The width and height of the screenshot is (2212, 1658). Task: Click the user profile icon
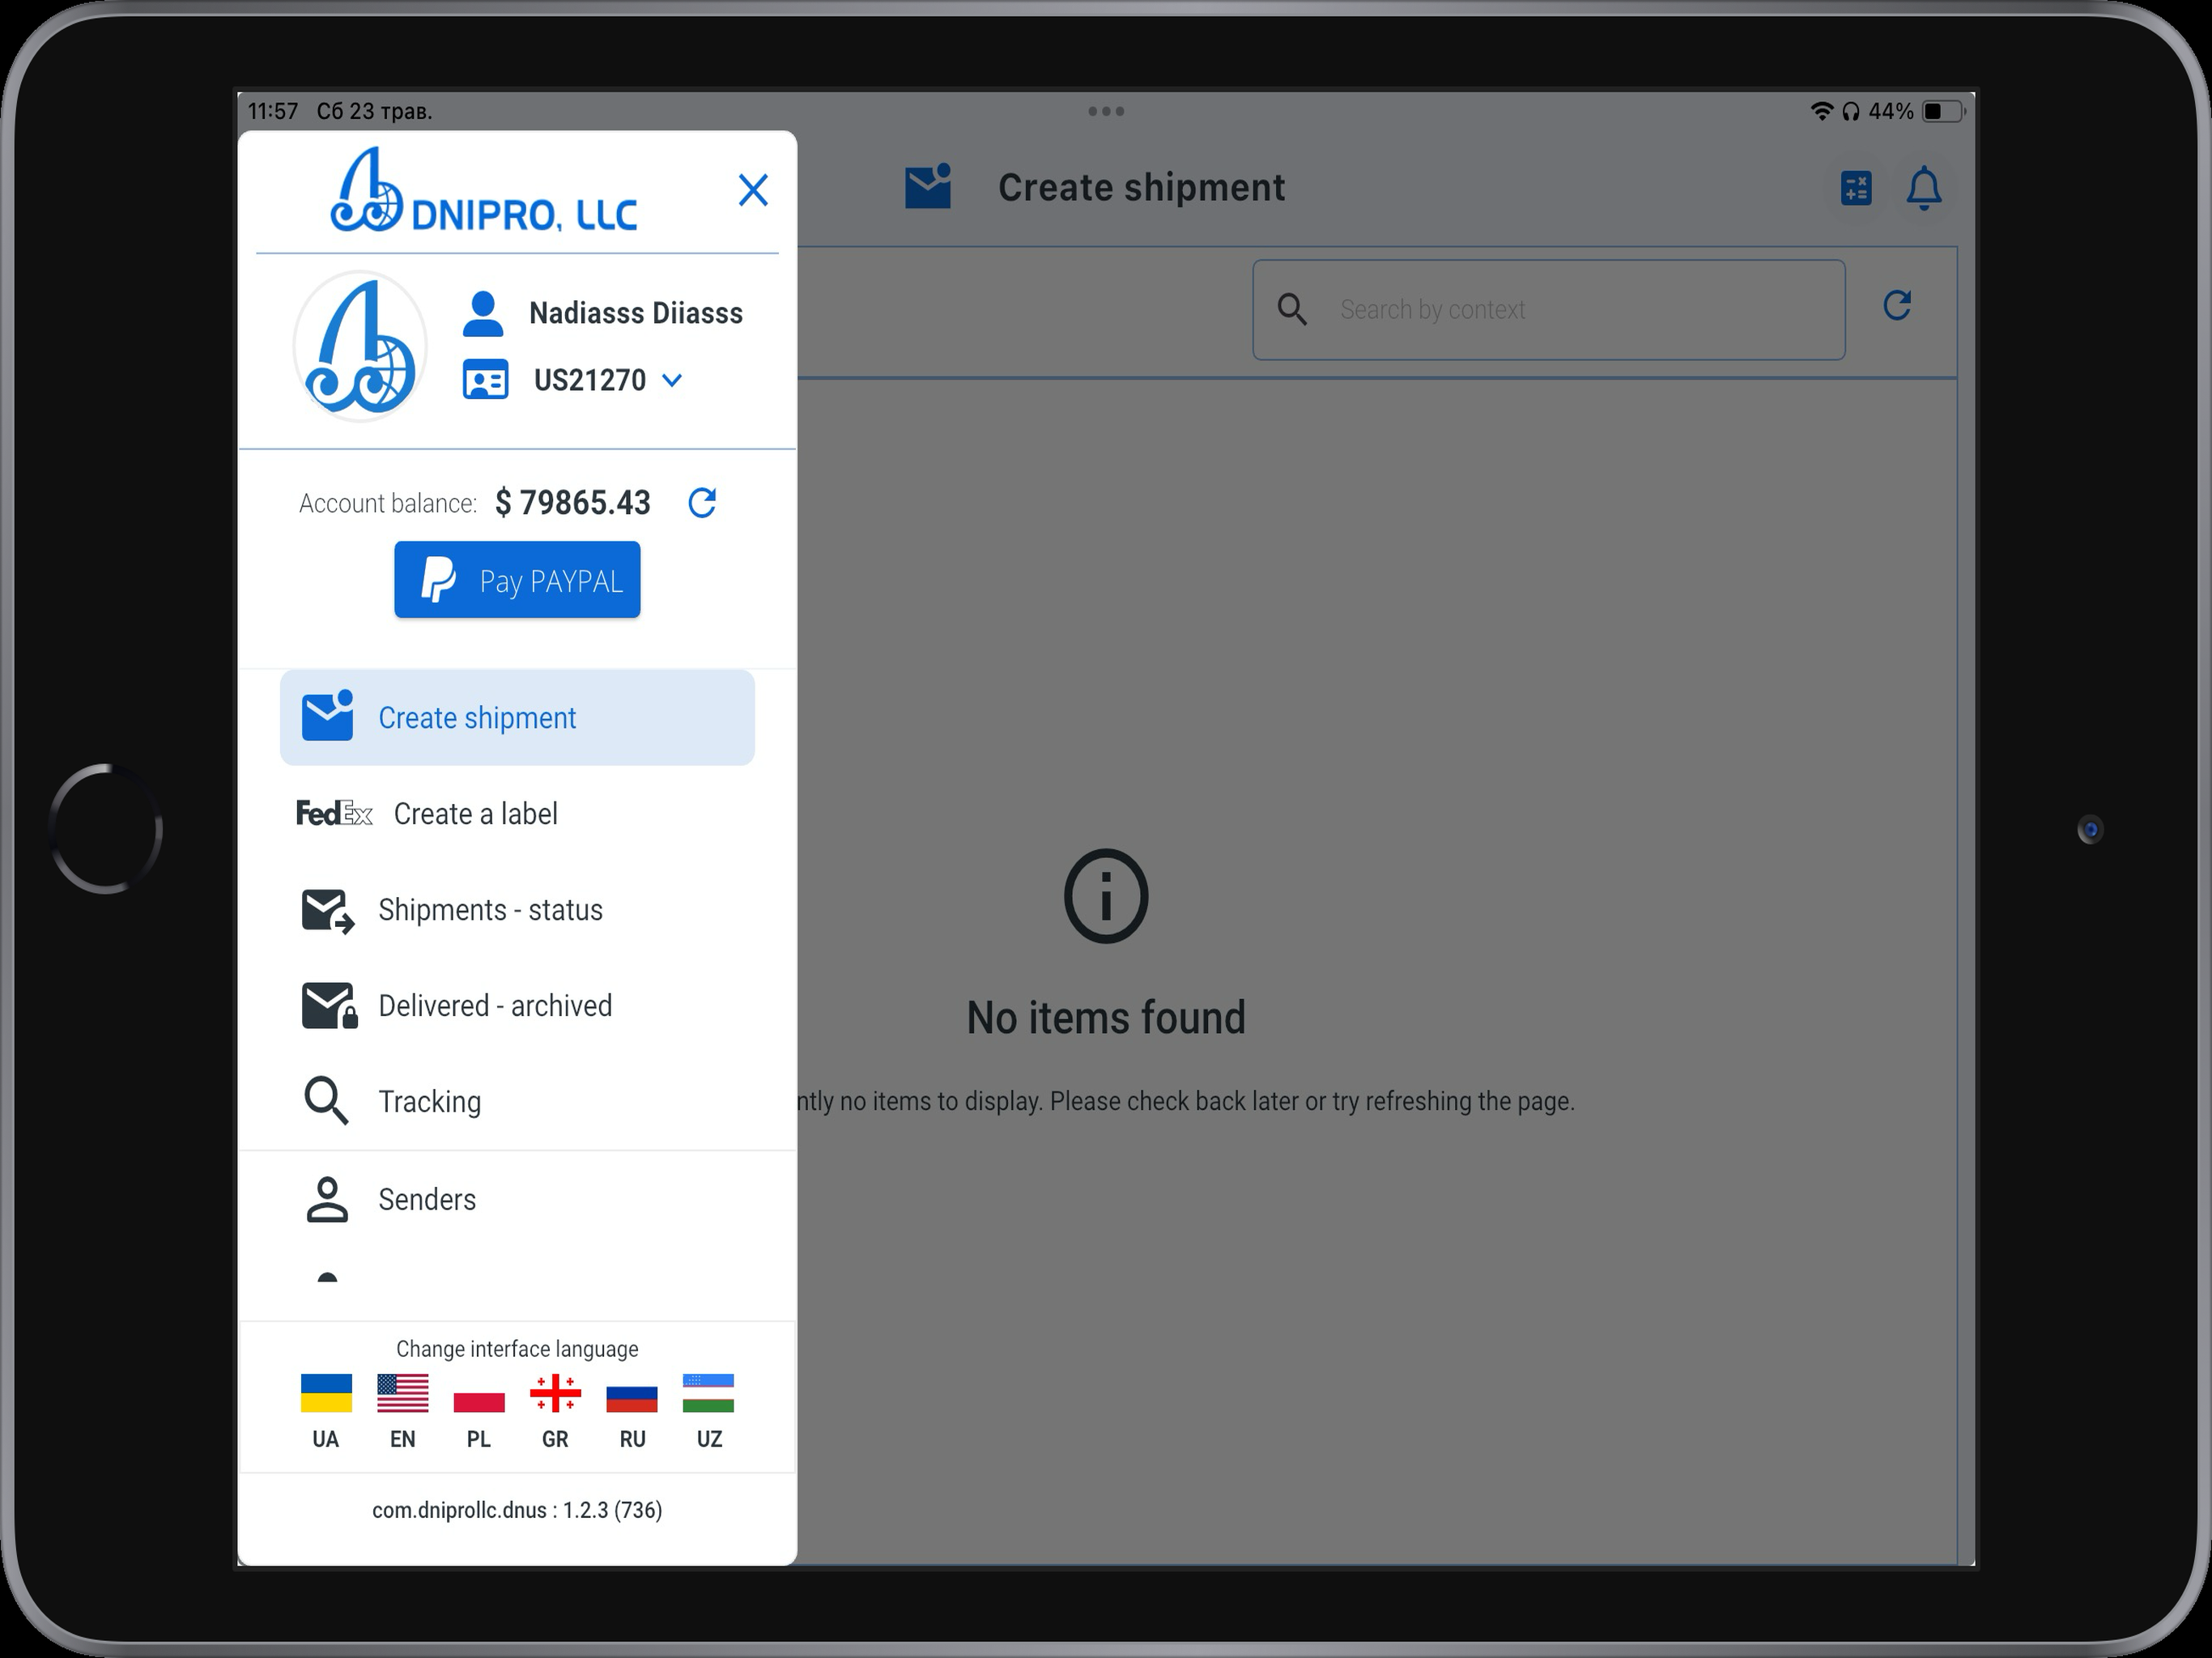[483, 313]
